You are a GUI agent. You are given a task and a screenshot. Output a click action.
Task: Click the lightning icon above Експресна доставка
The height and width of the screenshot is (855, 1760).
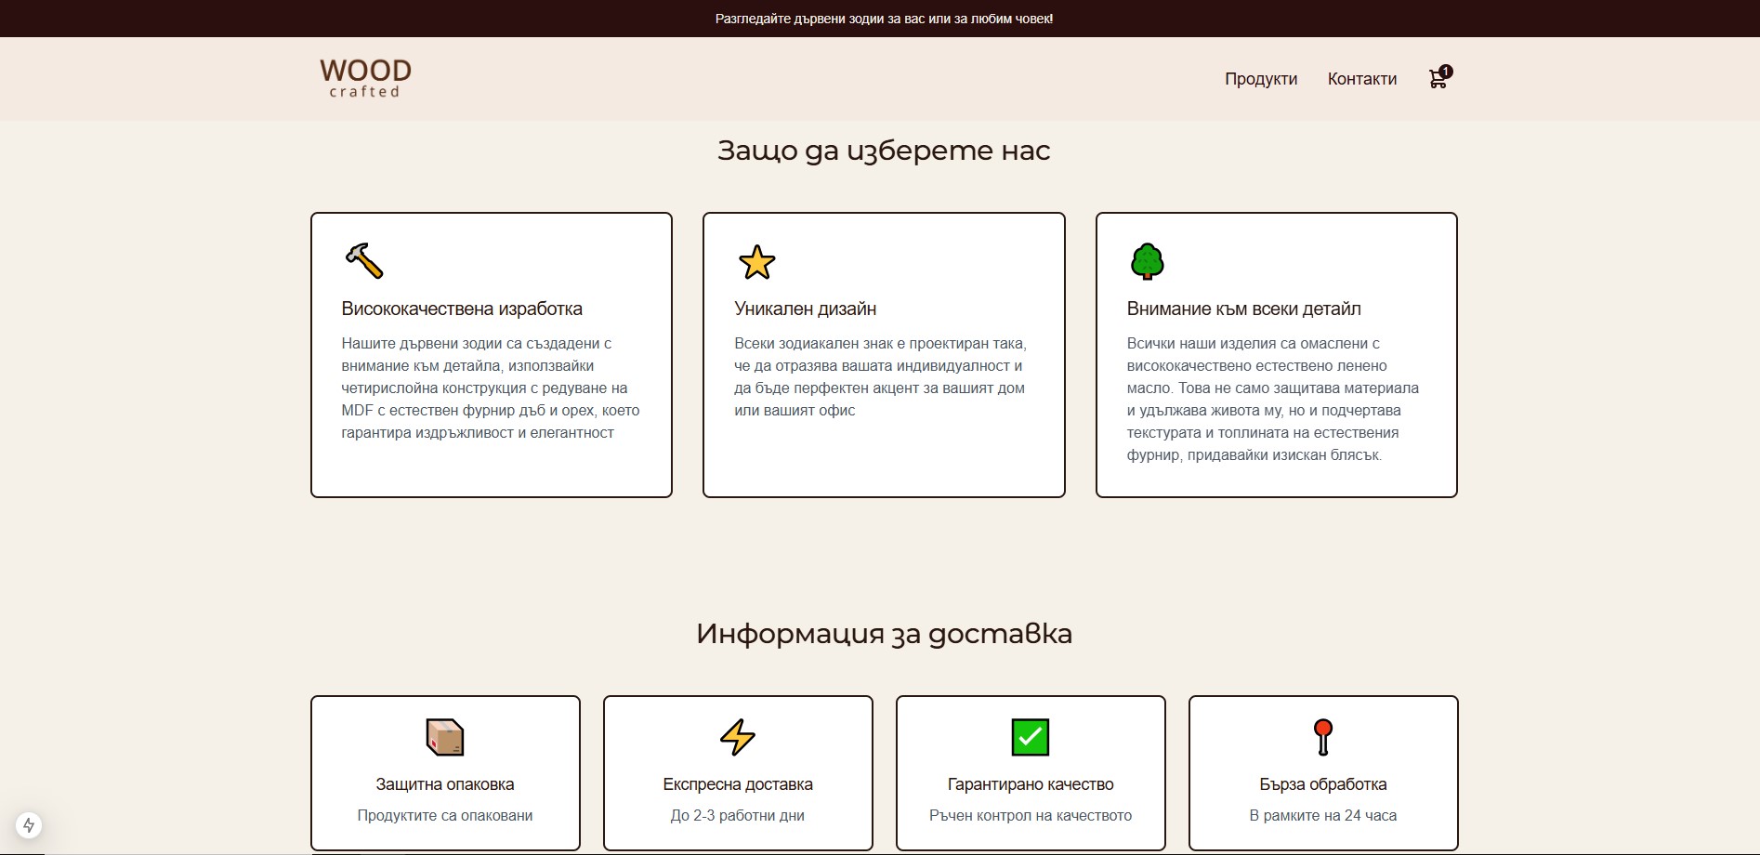click(x=738, y=739)
